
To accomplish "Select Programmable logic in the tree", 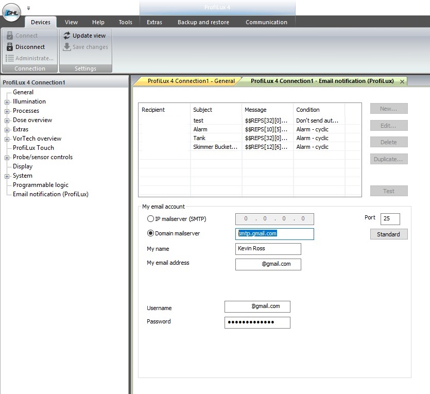I will click(40, 185).
